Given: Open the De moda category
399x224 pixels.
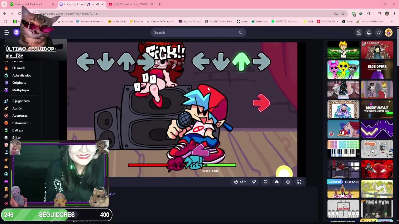Looking at the screenshot, I should [x=19, y=68].
